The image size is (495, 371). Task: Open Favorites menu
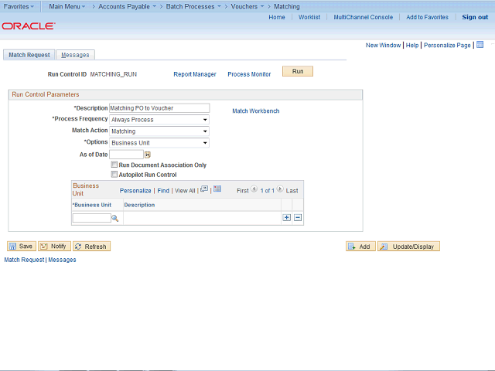coord(19,6)
